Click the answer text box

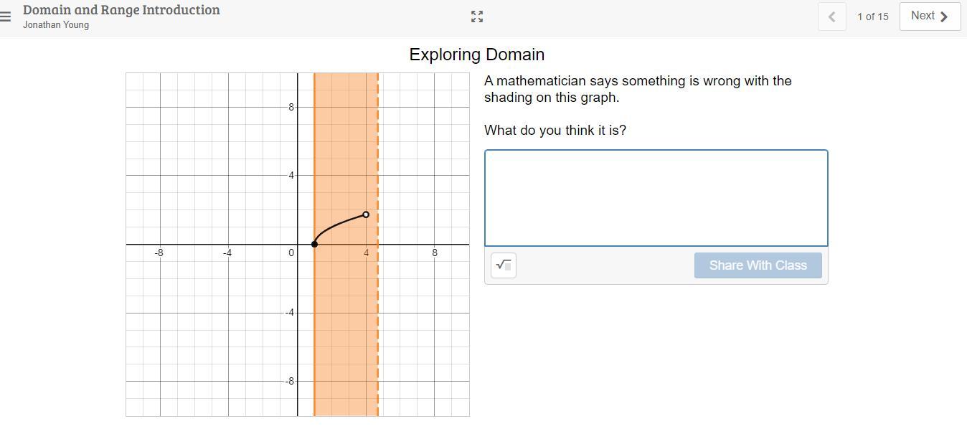click(656, 198)
